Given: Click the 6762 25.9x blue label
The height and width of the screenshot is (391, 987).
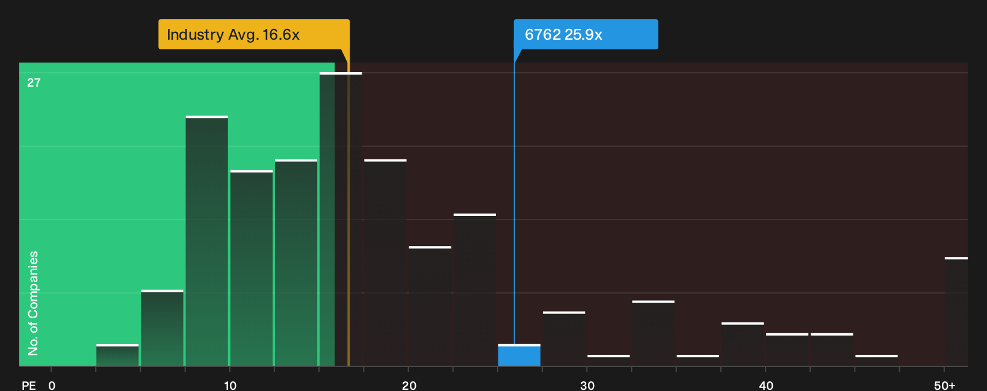Looking at the screenshot, I should click(586, 34).
